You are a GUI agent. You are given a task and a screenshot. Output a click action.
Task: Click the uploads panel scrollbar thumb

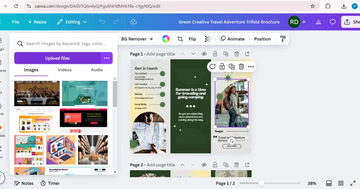115,94
